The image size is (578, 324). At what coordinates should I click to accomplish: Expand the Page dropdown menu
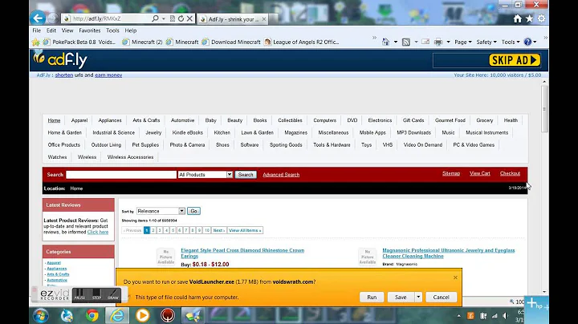pos(463,42)
